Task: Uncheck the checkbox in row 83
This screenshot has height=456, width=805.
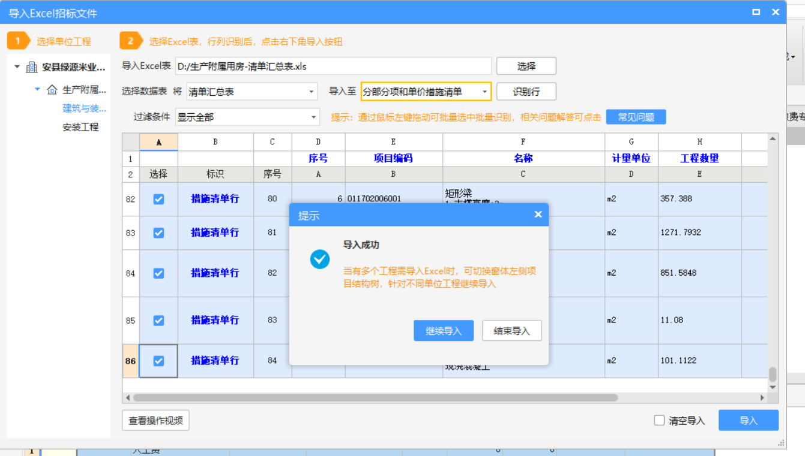Action: coord(158,232)
